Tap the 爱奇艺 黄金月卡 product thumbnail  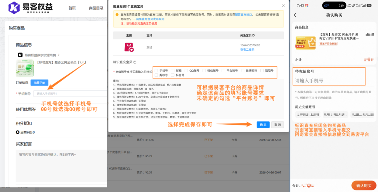(305, 43)
